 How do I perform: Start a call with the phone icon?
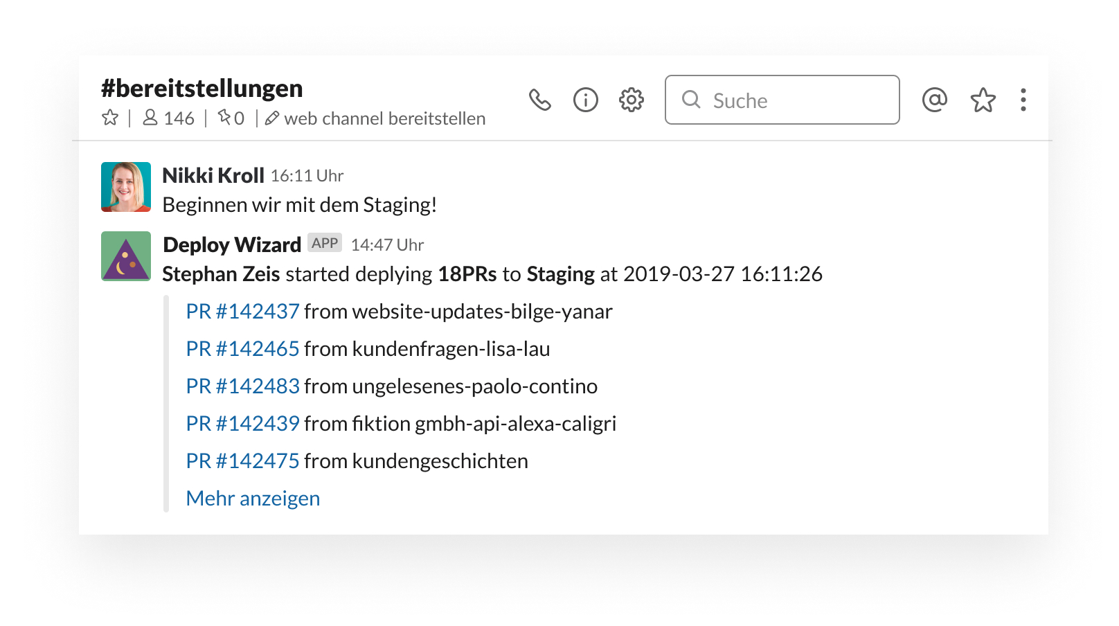540,100
